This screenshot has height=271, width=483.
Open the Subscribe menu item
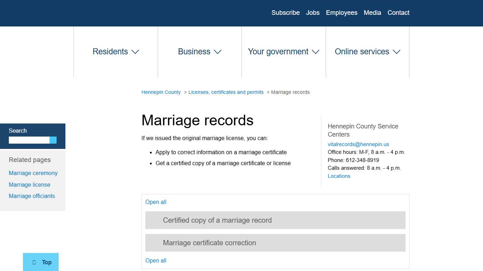click(285, 13)
